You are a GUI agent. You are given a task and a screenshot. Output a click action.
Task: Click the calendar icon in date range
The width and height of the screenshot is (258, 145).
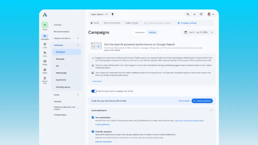pos(186,32)
